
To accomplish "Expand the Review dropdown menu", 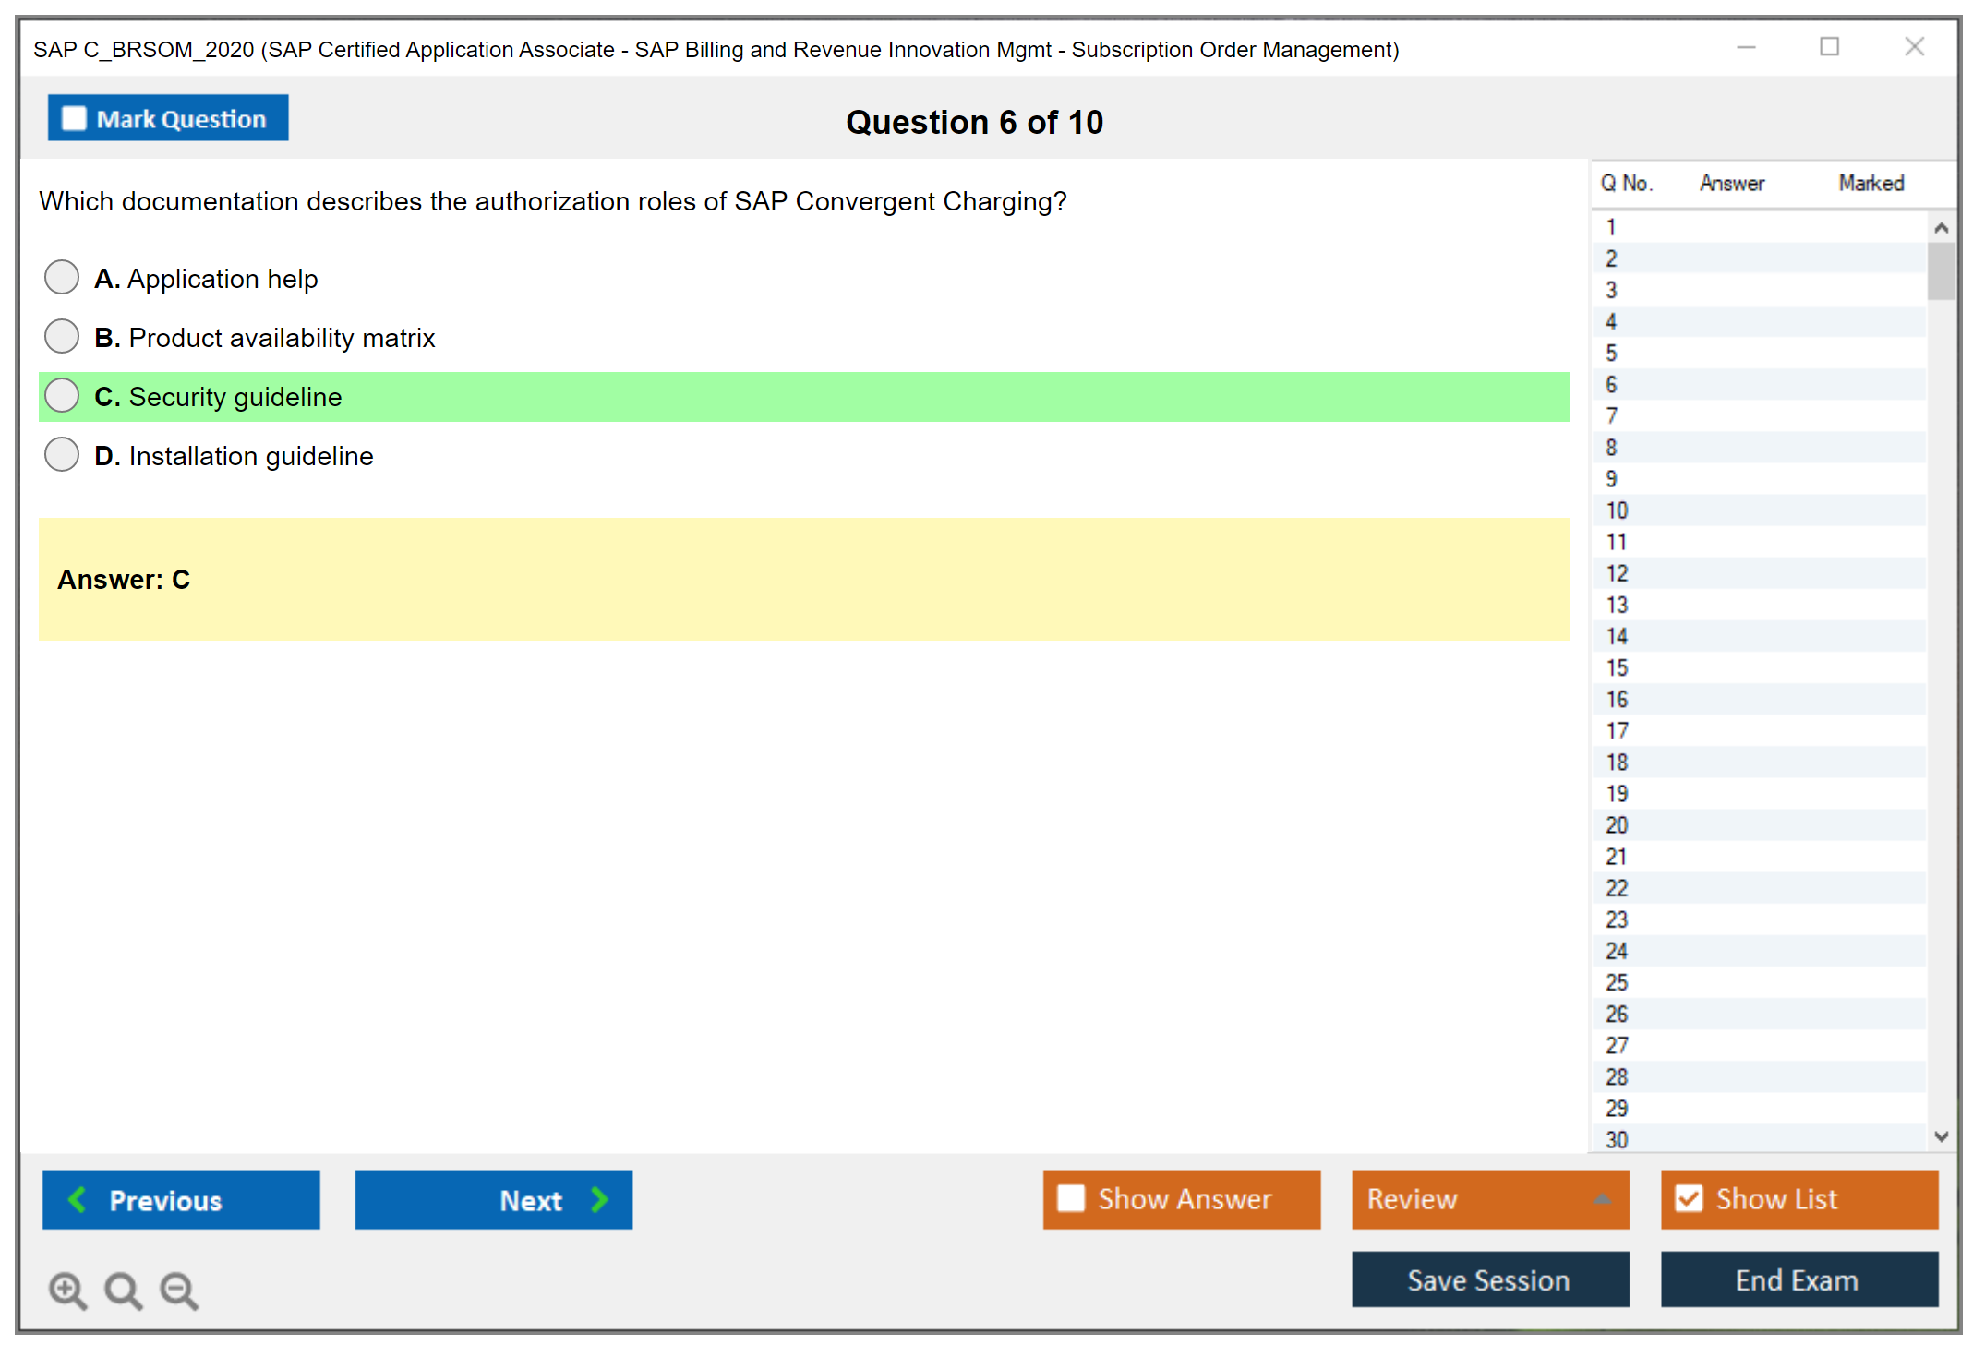I will 1602,1199.
